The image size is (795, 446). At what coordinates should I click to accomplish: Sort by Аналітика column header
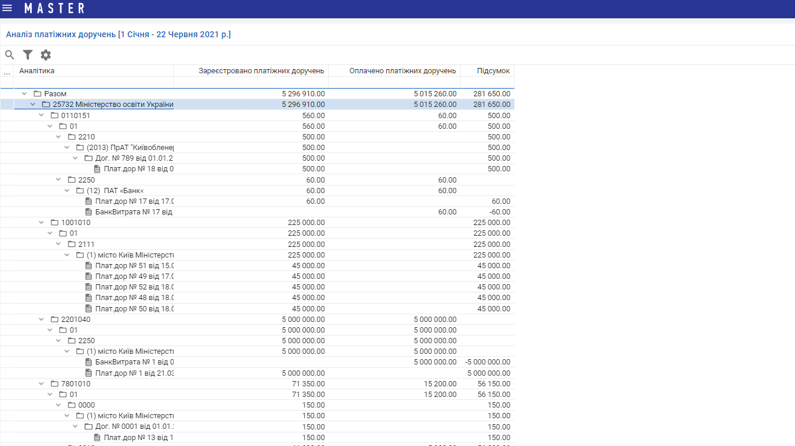93,71
